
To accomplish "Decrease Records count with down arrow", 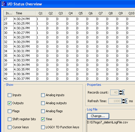I will pyautogui.click(x=121, y=94).
